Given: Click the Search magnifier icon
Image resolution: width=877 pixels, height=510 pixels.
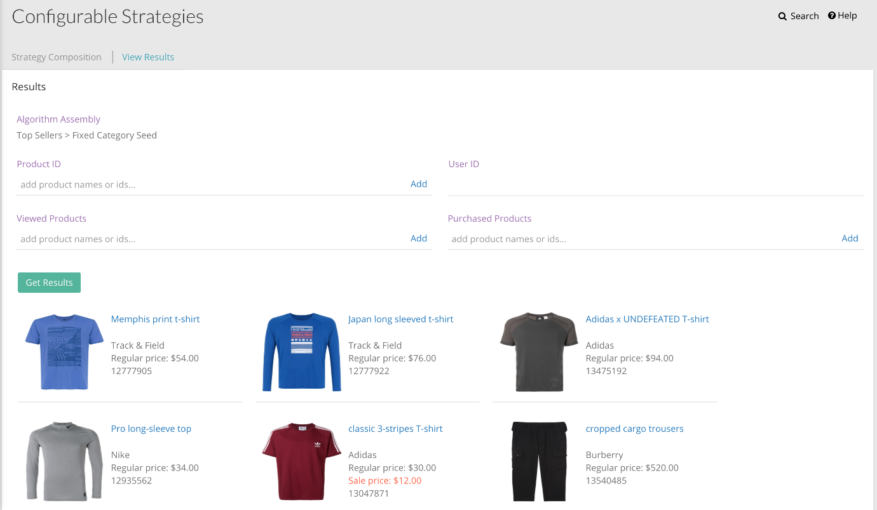Looking at the screenshot, I should pos(782,17).
